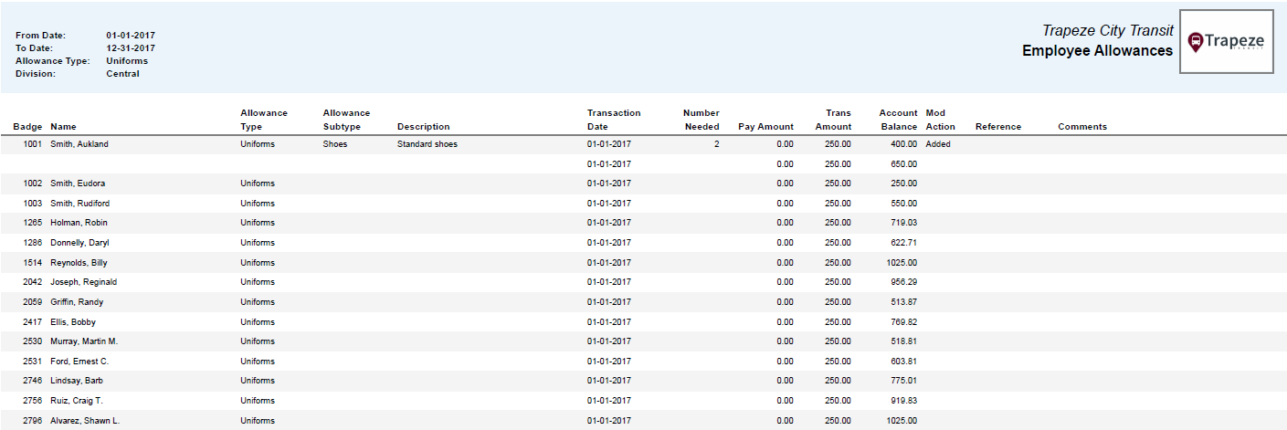Click the Trapeze logo image

tap(1227, 42)
